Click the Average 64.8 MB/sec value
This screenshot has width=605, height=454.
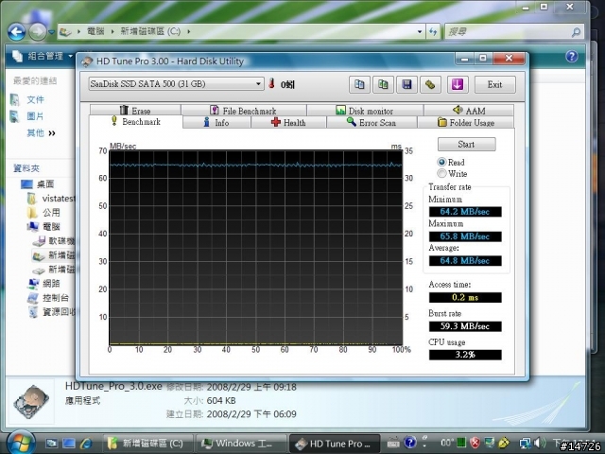click(465, 261)
